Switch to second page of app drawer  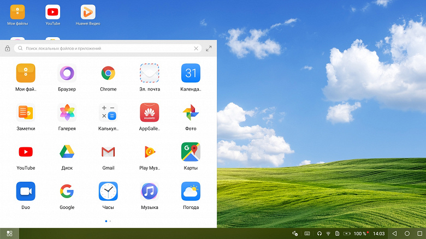pos(110,221)
